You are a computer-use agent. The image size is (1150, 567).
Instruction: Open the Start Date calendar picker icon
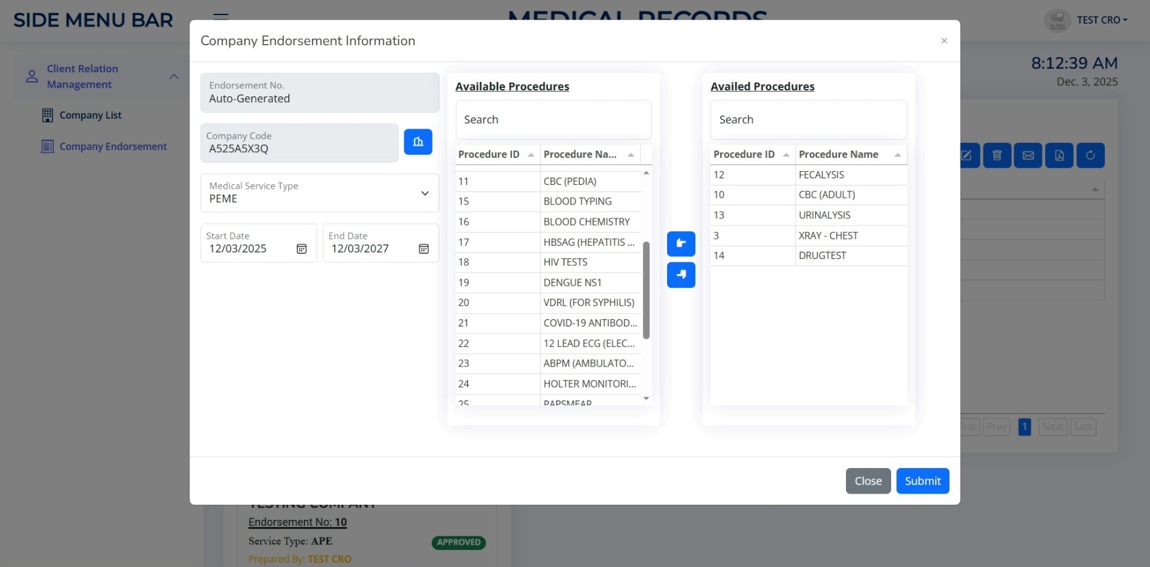click(301, 249)
